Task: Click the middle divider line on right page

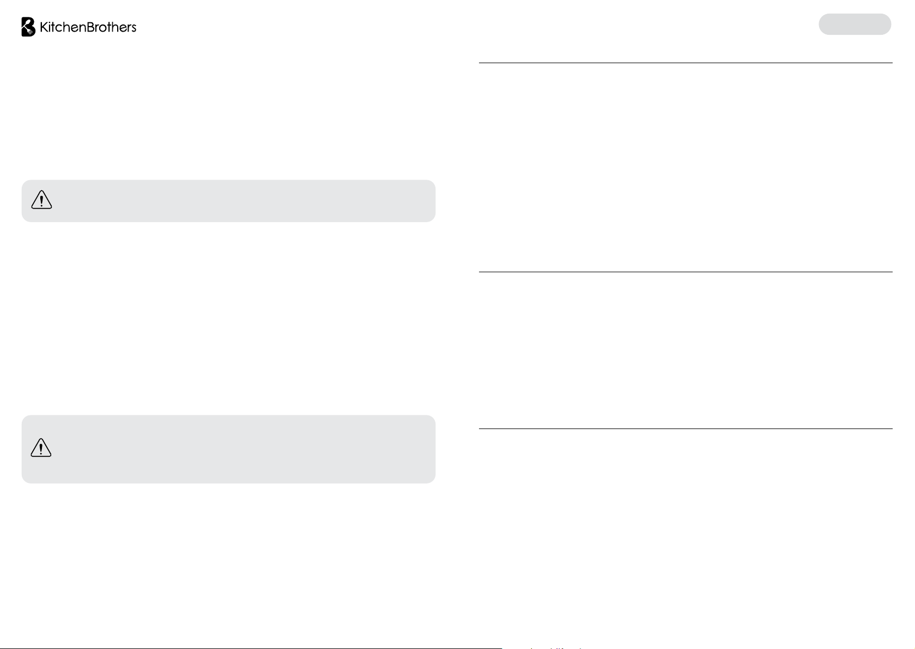Action: point(686,272)
